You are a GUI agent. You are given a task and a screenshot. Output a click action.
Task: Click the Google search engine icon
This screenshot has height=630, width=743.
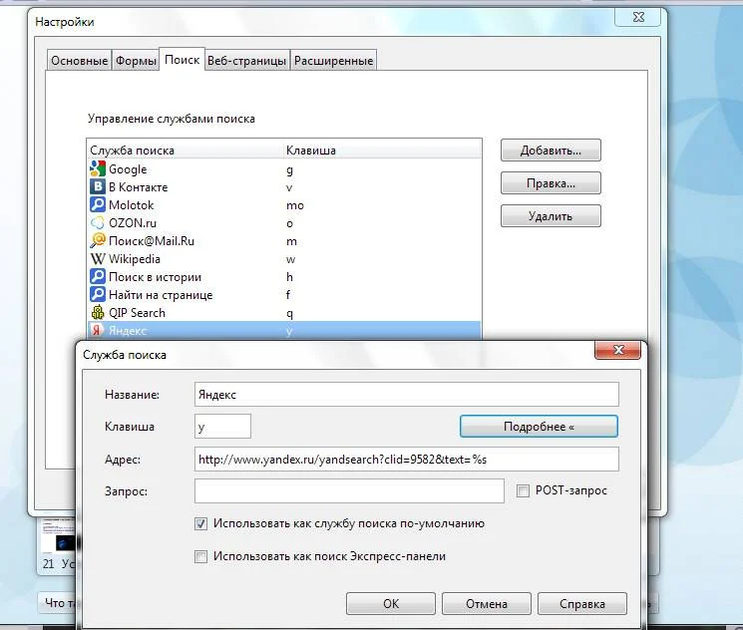(x=97, y=168)
